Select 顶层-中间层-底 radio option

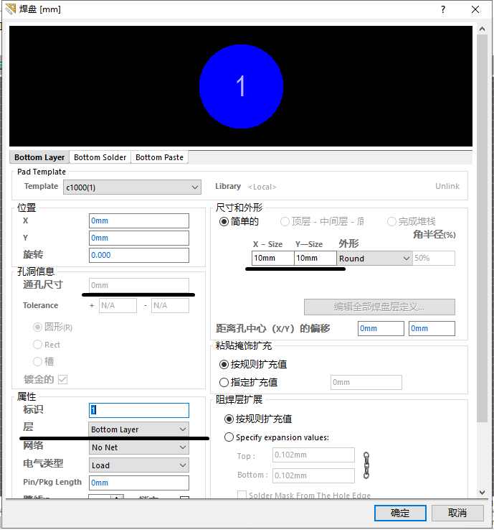[x=322, y=222]
